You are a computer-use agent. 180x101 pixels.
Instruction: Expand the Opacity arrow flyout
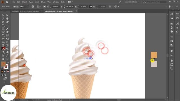[28, 7]
